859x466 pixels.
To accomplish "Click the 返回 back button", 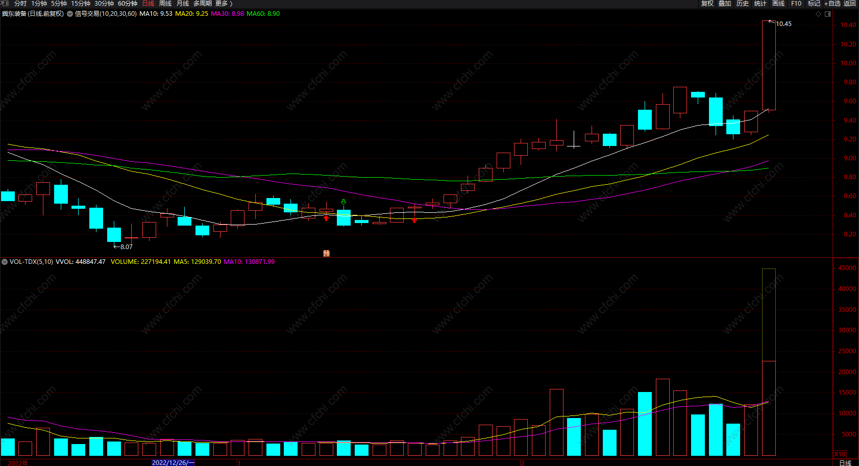I will tap(850, 4).
